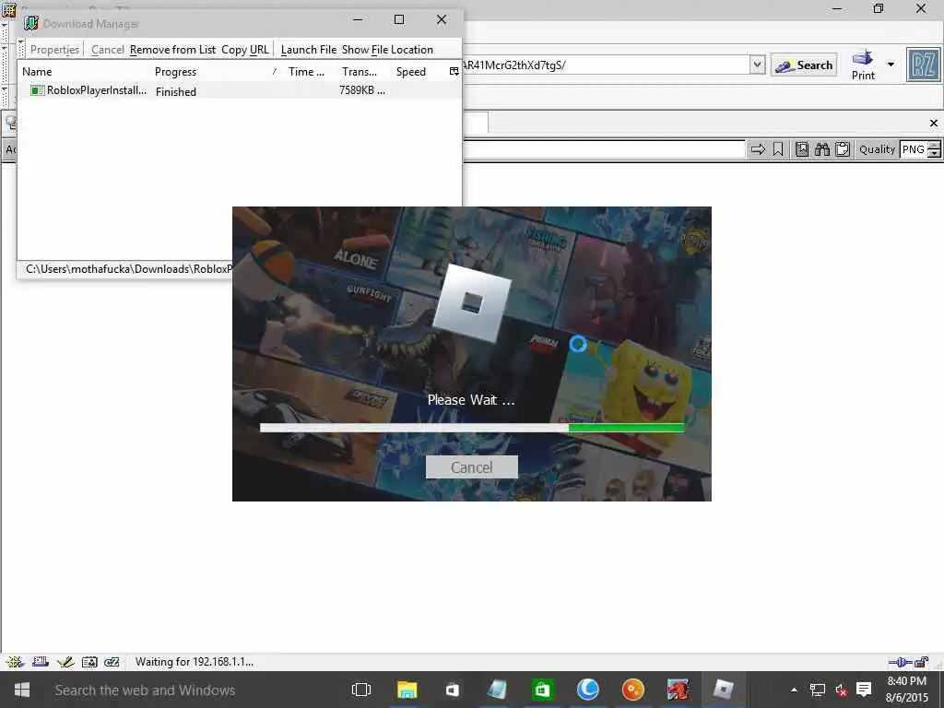
Task: Click the first status bar sun-like icon
Action: coord(15,662)
